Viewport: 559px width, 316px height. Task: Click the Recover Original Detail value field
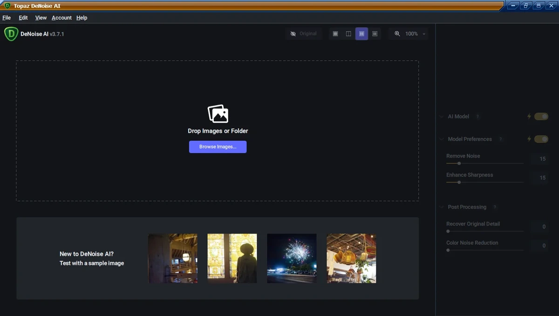pyautogui.click(x=539, y=227)
